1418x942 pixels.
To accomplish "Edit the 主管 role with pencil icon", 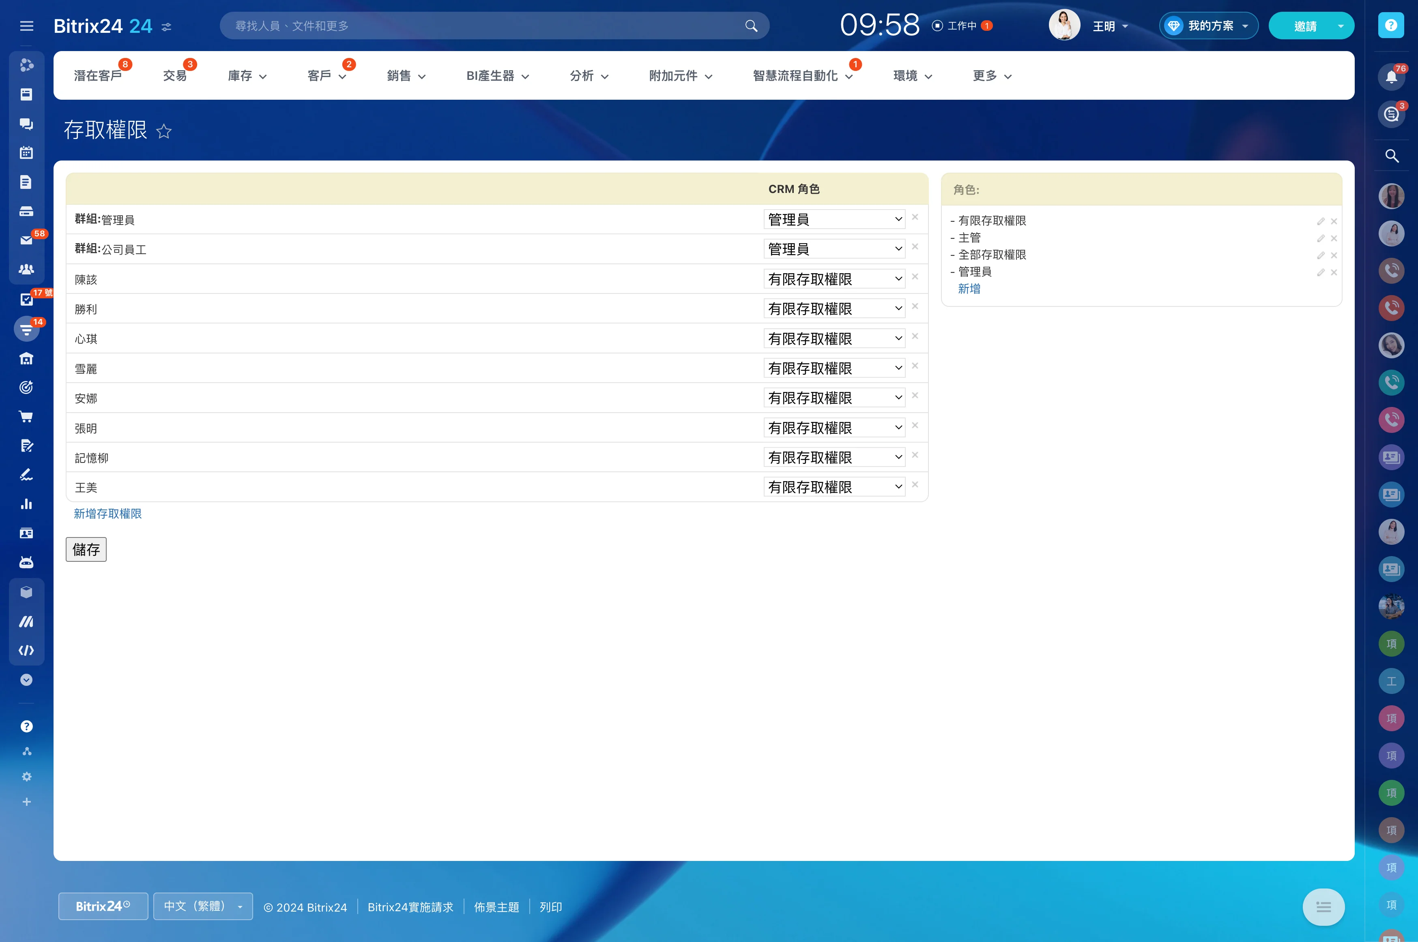I will 1321,238.
